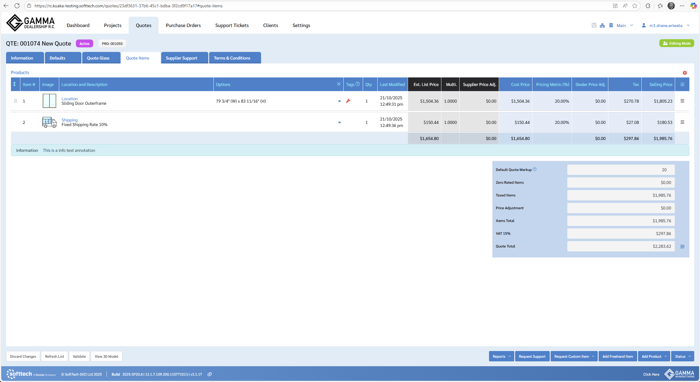Toggle Editing Mode button
This screenshot has width=700, height=382.
676,43
